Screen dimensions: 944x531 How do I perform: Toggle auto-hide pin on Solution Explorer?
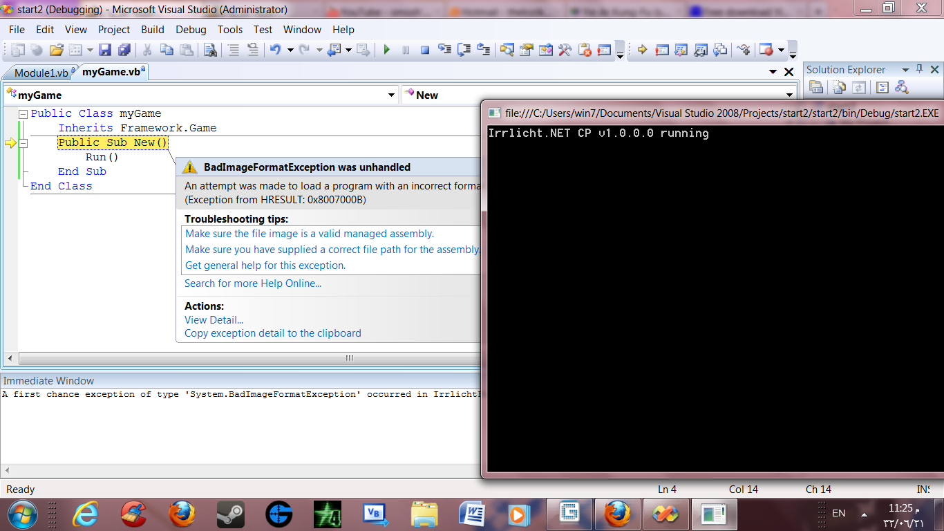(919, 69)
